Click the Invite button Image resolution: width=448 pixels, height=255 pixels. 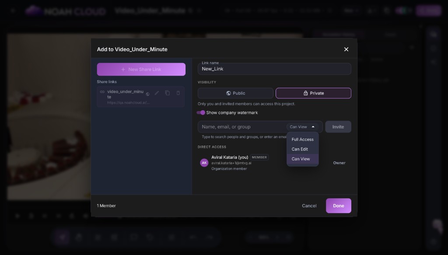click(338, 127)
